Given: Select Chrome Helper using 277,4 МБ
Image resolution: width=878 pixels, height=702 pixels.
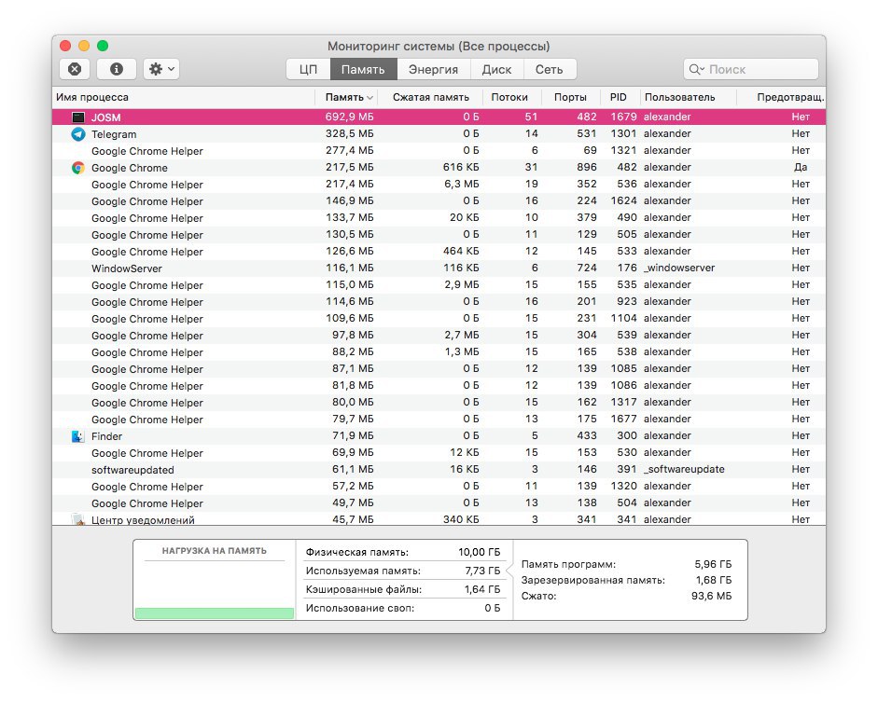Looking at the screenshot, I should [147, 151].
